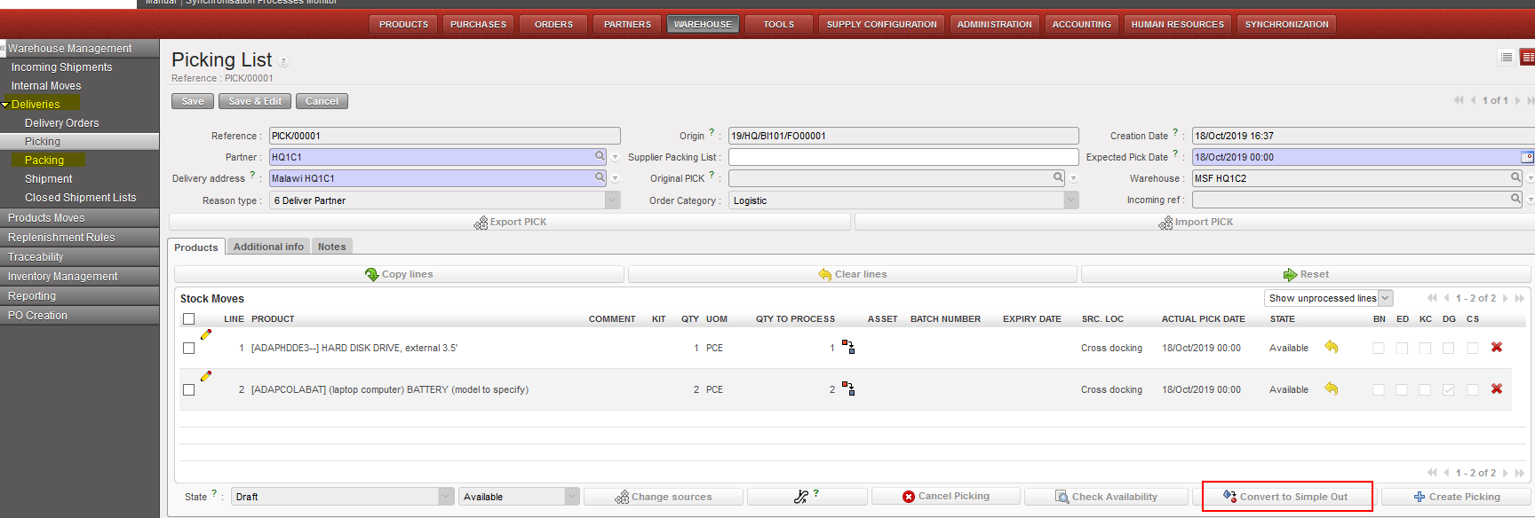
Task: Open Show unprocessed lines dropdown
Action: tap(1386, 298)
